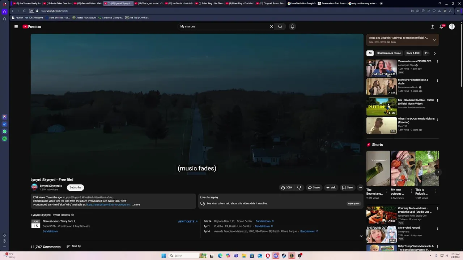Image resolution: width=463 pixels, height=260 pixels.
Task: Run the YouTube search with magnifier icon
Action: point(280,26)
